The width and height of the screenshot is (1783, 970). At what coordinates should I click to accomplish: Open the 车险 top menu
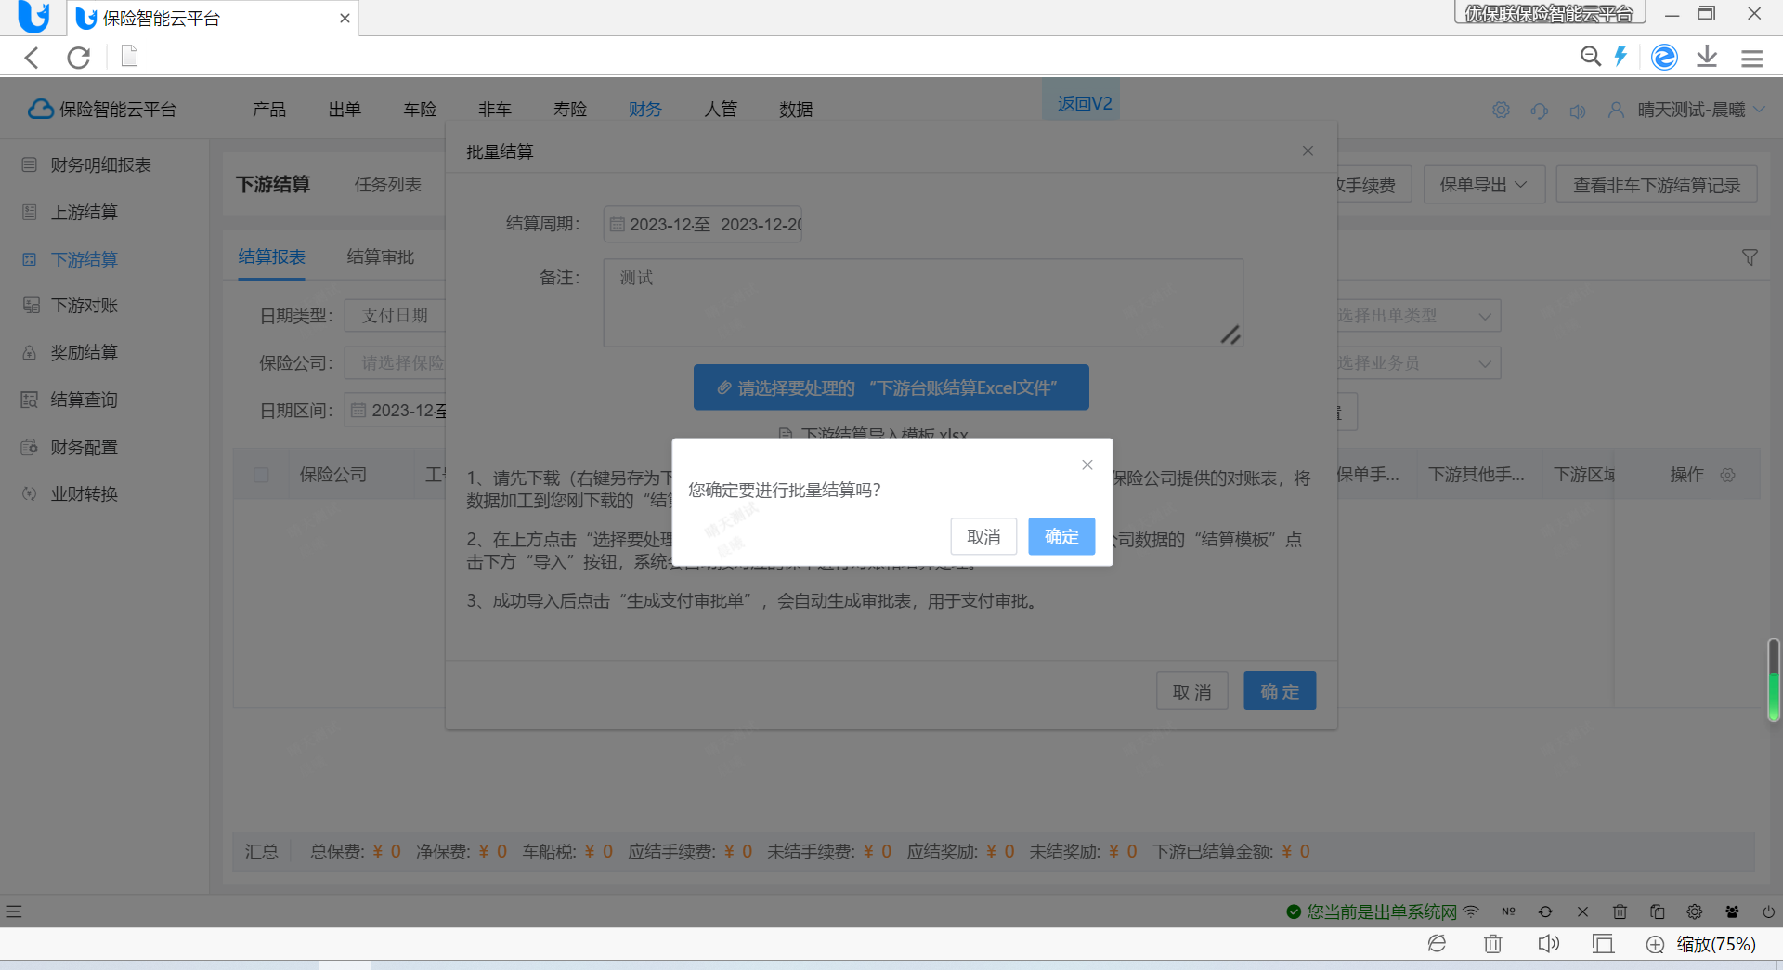[420, 110]
